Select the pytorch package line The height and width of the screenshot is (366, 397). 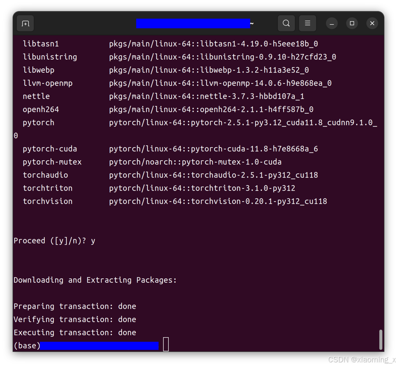(x=38, y=122)
